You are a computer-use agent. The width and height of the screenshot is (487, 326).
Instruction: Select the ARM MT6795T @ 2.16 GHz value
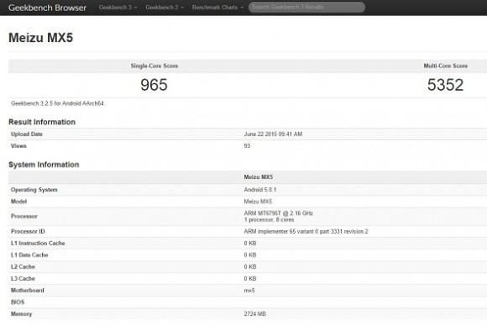pyautogui.click(x=278, y=213)
